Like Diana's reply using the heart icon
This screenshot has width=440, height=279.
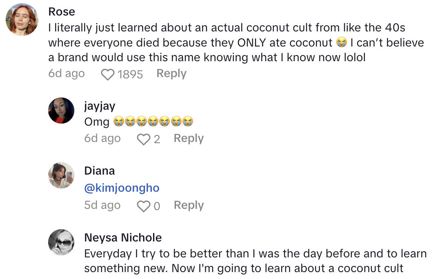pyautogui.click(x=144, y=206)
